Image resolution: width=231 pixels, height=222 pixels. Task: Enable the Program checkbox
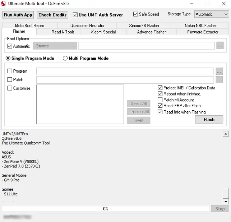click(x=10, y=71)
